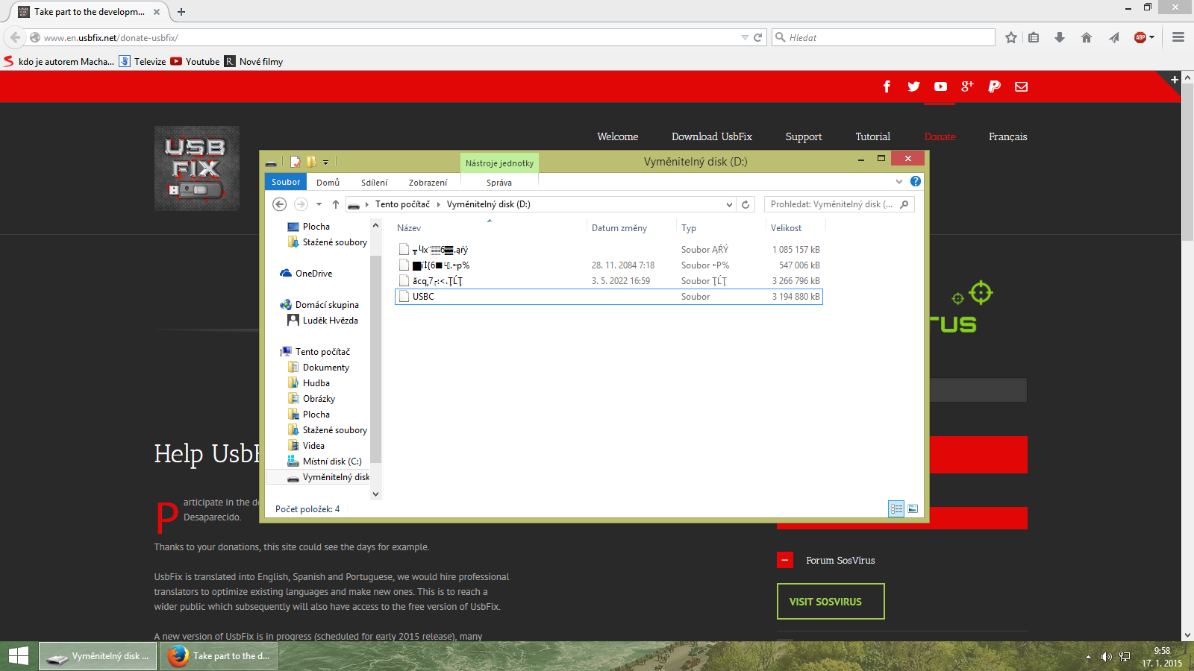Open Explorer address history dropdown

pos(729,204)
